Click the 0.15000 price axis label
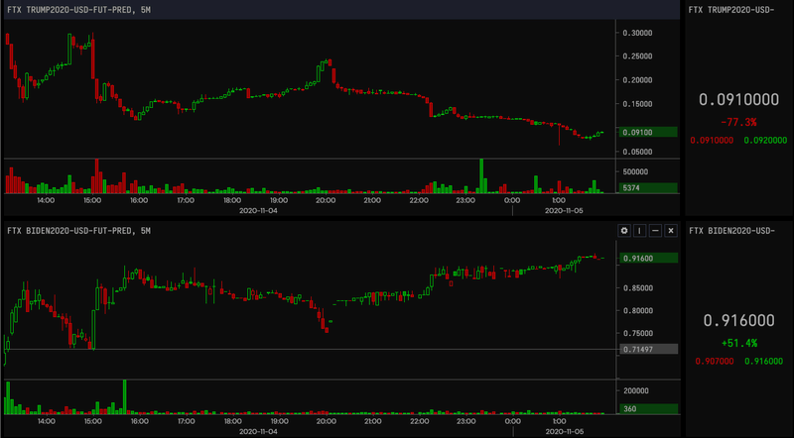Image resolution: width=794 pixels, height=438 pixels. pyautogui.click(x=637, y=104)
